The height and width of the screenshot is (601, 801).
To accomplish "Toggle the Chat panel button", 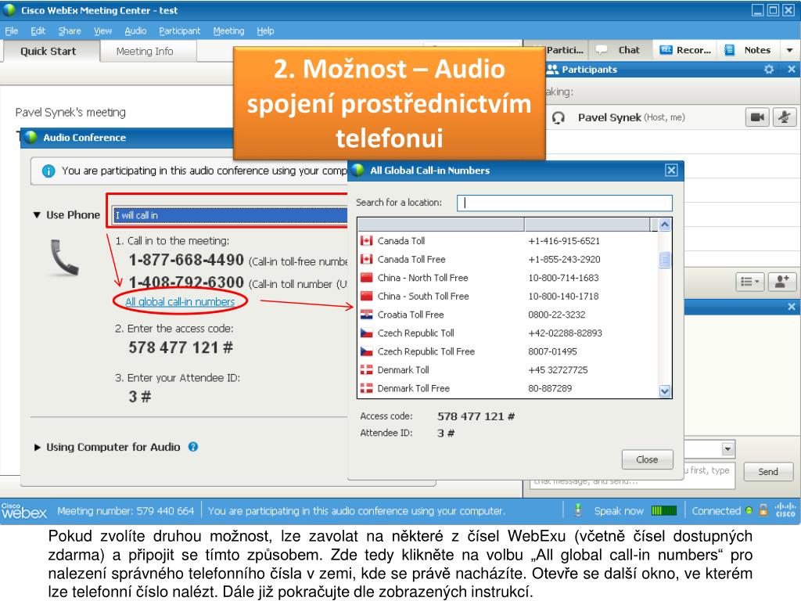I will pyautogui.click(x=620, y=50).
